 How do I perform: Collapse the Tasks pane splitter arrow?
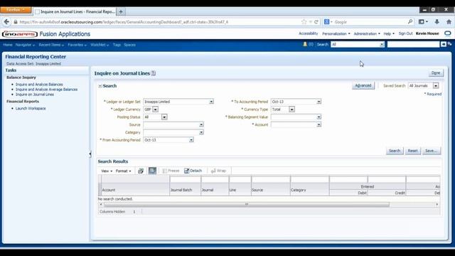(90, 154)
